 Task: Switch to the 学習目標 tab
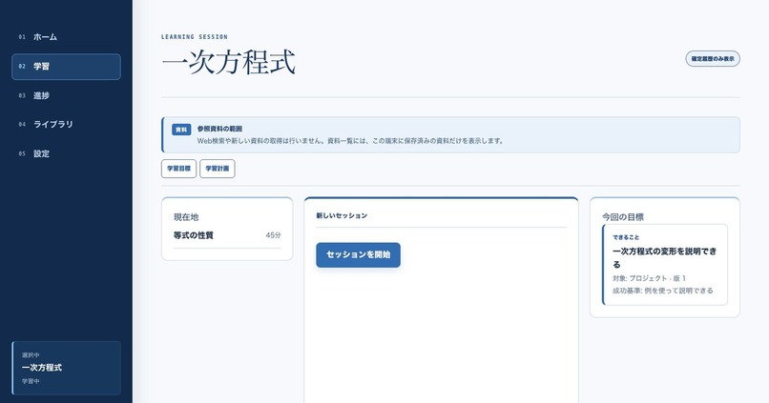[x=179, y=169]
